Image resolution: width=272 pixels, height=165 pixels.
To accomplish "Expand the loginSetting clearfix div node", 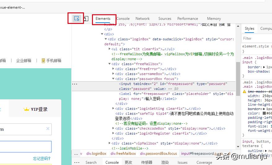I will (x=113, y=108).
